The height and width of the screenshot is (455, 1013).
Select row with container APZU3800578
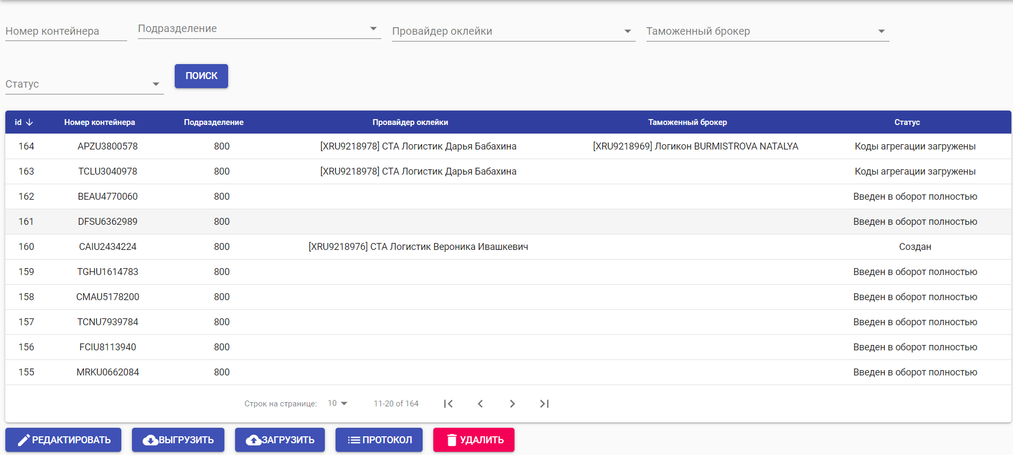point(107,146)
